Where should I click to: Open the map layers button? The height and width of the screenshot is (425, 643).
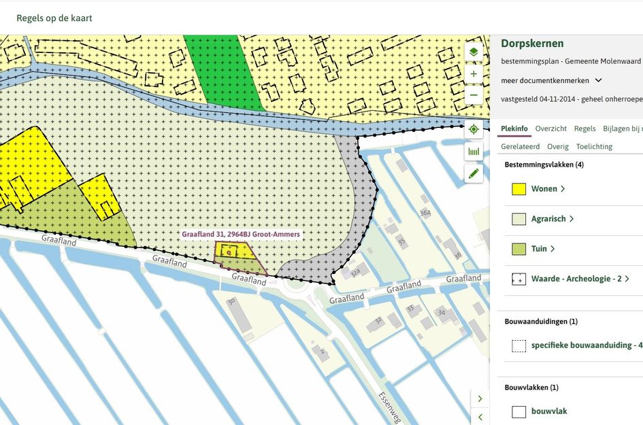(x=474, y=52)
